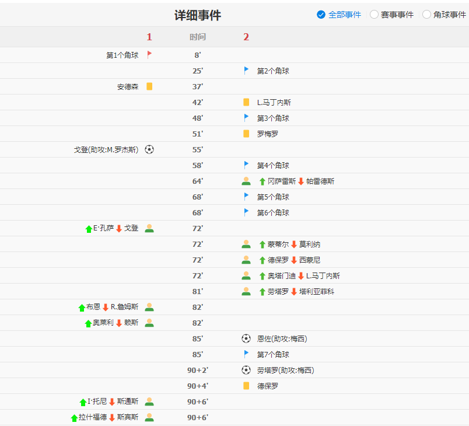Click the text 第1个角球
Image resolution: width=469 pixels, height=426 pixels.
pos(123,55)
